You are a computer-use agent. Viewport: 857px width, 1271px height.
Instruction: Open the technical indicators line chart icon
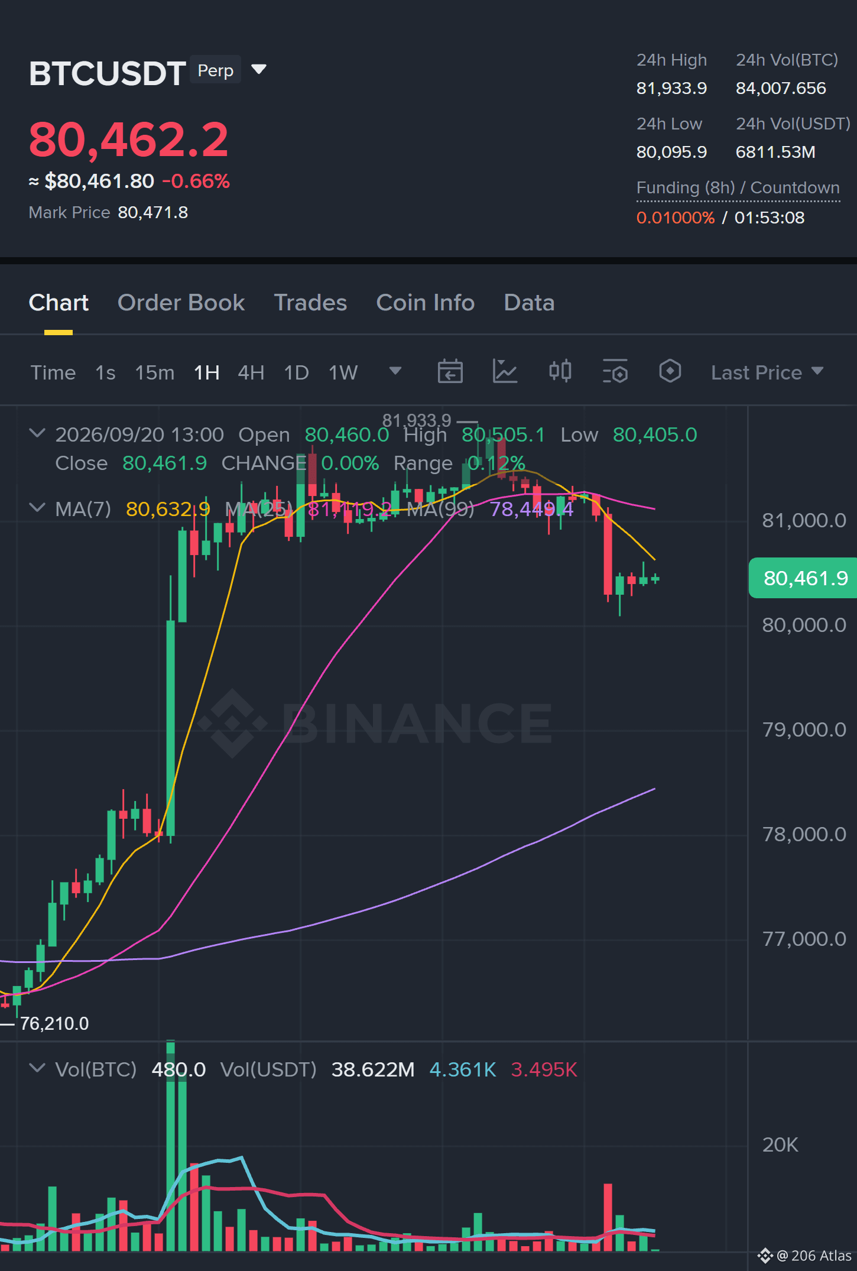(505, 372)
